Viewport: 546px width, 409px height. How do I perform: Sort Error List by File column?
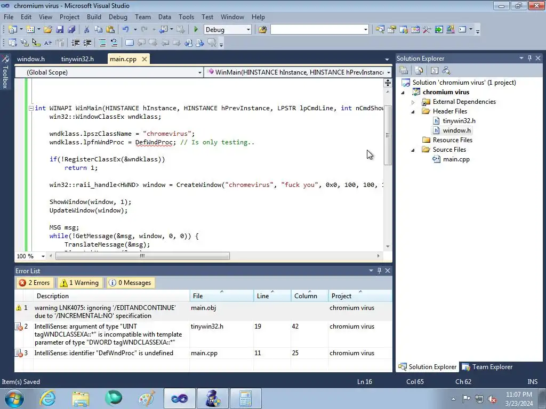pyautogui.click(x=221, y=296)
